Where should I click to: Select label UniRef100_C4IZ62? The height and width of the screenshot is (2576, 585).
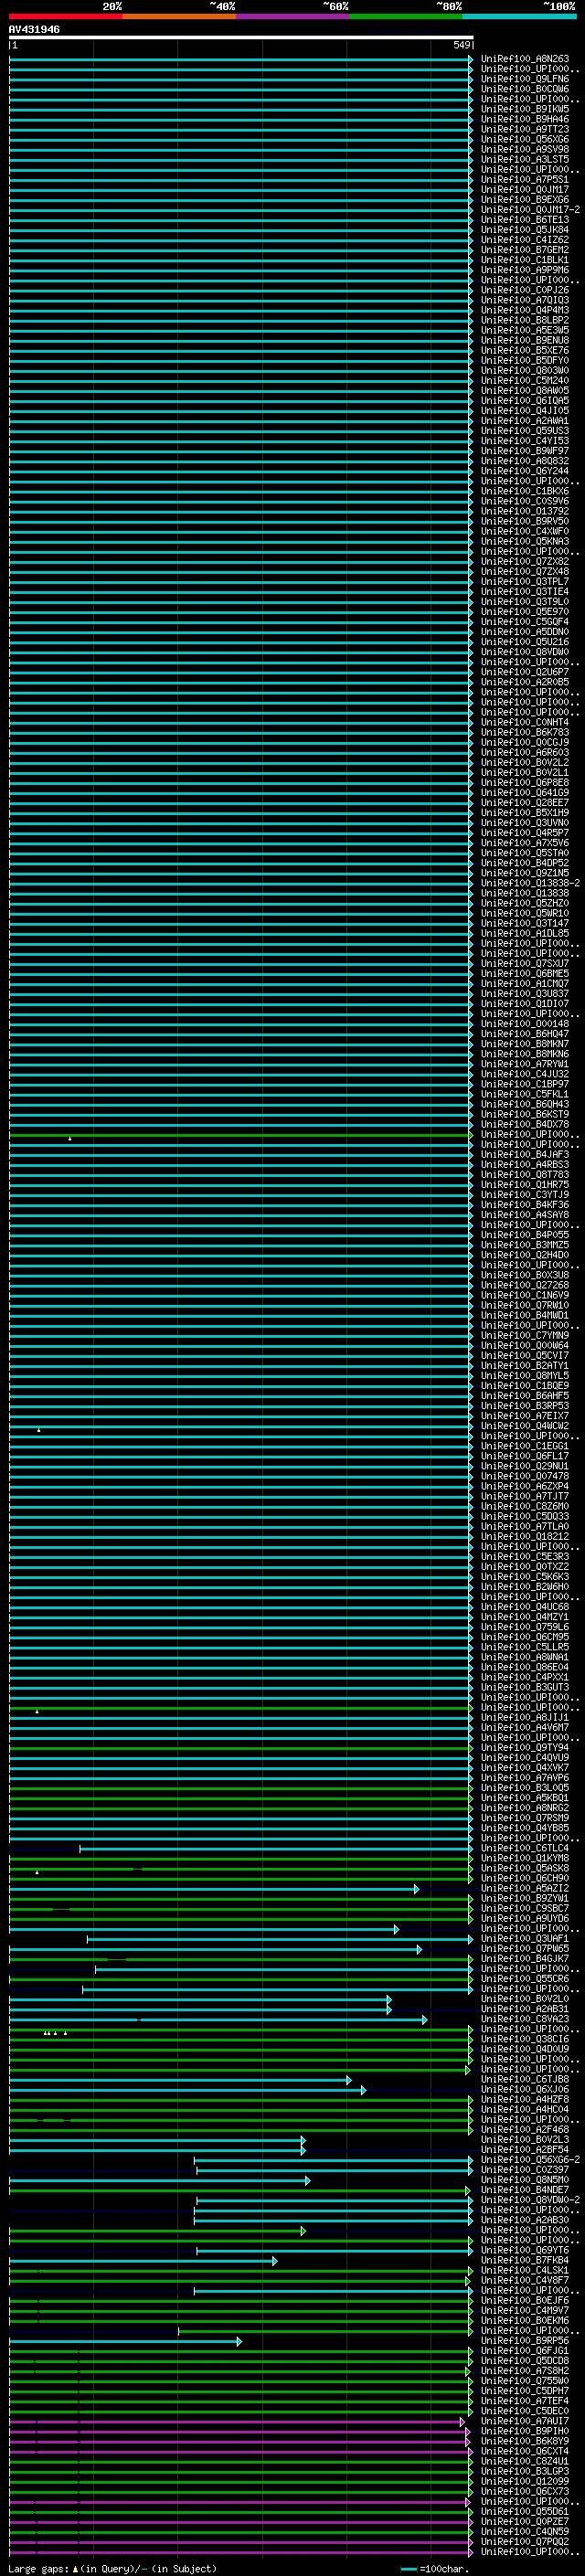point(525,239)
